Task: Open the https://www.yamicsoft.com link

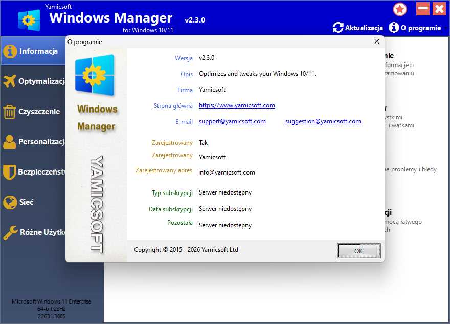Action: click(x=237, y=105)
